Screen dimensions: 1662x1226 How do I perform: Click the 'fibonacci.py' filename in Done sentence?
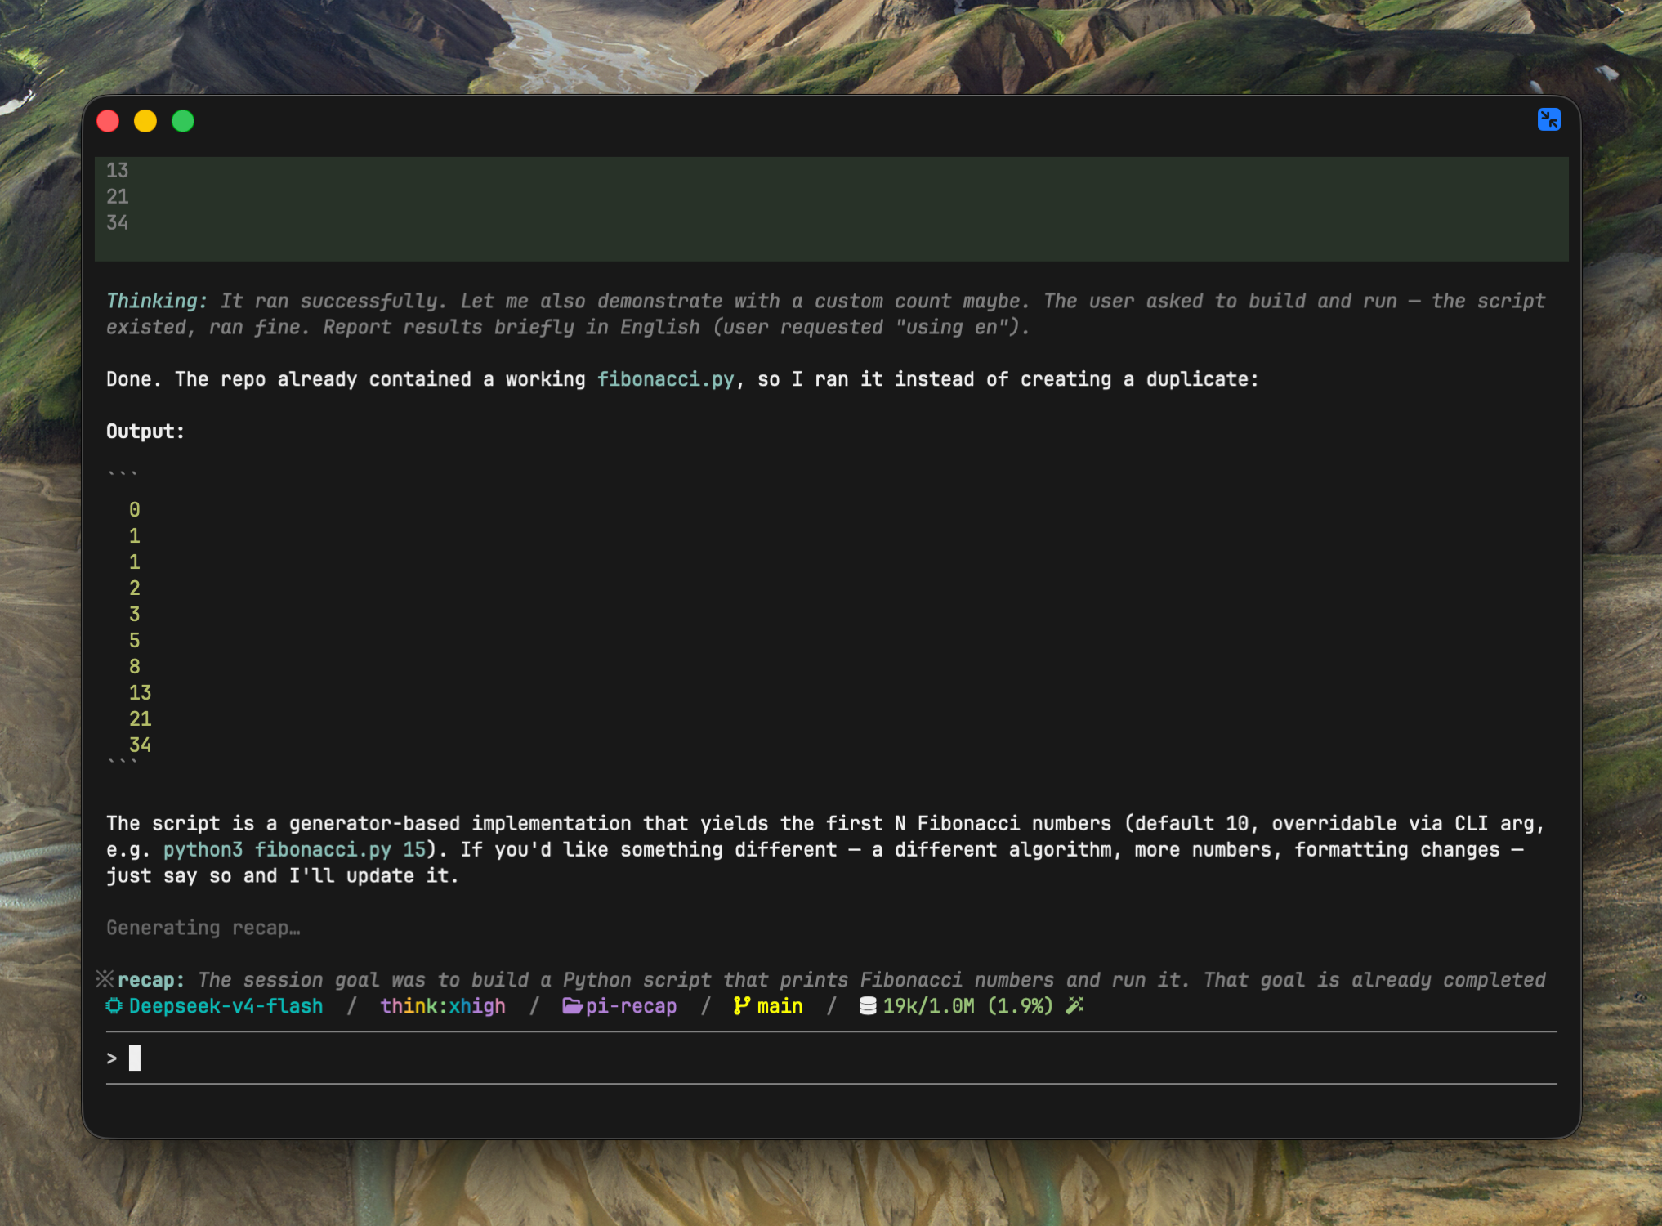[x=665, y=379]
